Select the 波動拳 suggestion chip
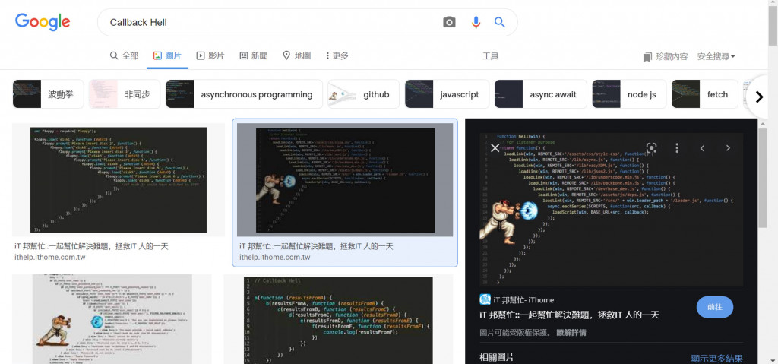This screenshot has height=364, width=778. pyautogui.click(x=48, y=94)
